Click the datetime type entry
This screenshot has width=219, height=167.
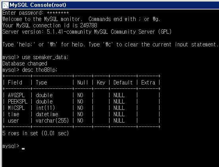(47, 114)
